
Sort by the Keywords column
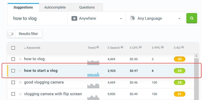click(32, 48)
